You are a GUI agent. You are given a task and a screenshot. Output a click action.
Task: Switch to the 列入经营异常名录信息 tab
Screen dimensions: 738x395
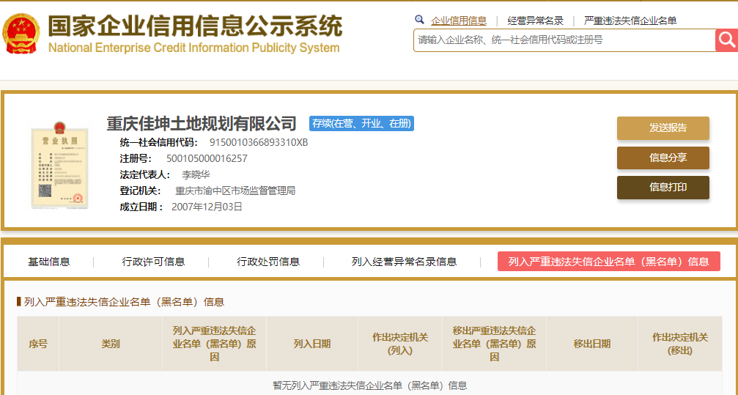pos(405,262)
